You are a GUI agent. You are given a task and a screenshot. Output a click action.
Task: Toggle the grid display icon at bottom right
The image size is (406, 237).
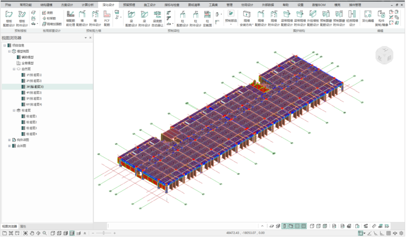(x=388, y=233)
